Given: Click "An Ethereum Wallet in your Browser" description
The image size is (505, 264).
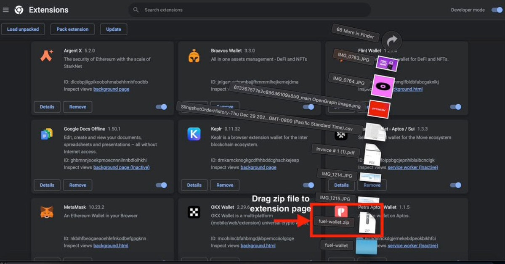Looking at the screenshot, I should 101,216.
